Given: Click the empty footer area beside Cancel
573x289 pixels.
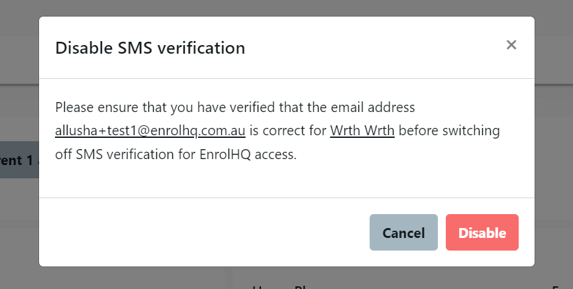Looking at the screenshot, I should tap(199, 233).
